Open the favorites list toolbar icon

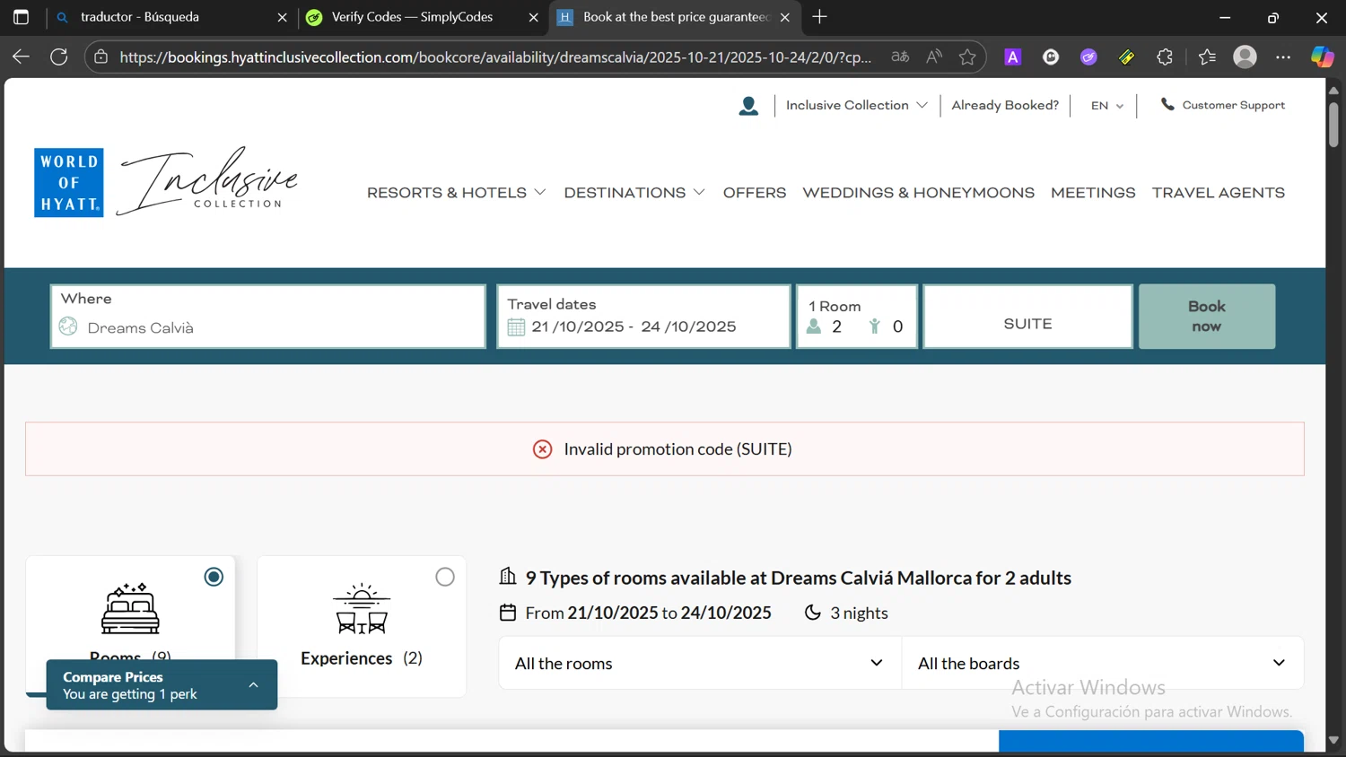(1207, 57)
